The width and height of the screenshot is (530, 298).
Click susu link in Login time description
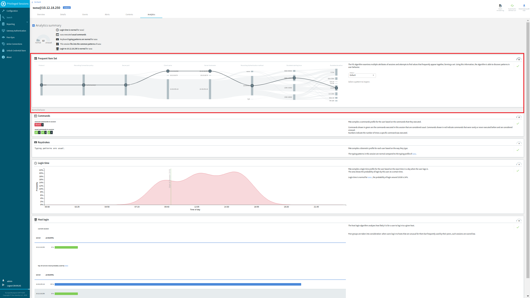(370, 177)
